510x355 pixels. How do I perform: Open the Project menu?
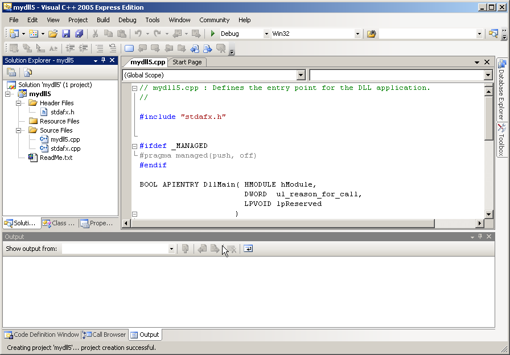tap(78, 20)
